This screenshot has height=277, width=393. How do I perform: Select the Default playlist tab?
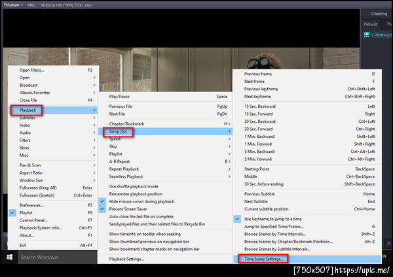tap(371, 24)
